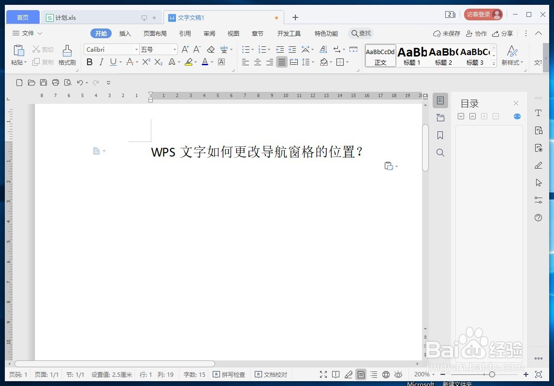This screenshot has height=386, width=554.
Task: Click the new document icon in quick toolbar
Action: (x=19, y=83)
